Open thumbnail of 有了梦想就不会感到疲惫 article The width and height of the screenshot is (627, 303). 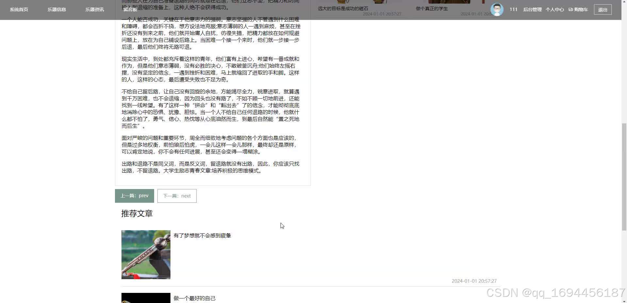click(x=146, y=255)
